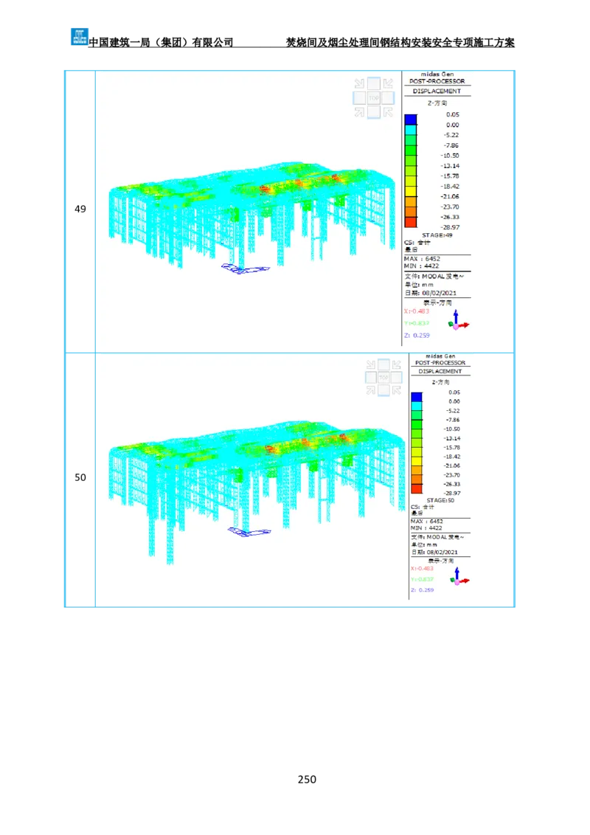Select TOP face on Stage 50 view cube
The width and height of the screenshot is (590, 835).
[x=383, y=377]
